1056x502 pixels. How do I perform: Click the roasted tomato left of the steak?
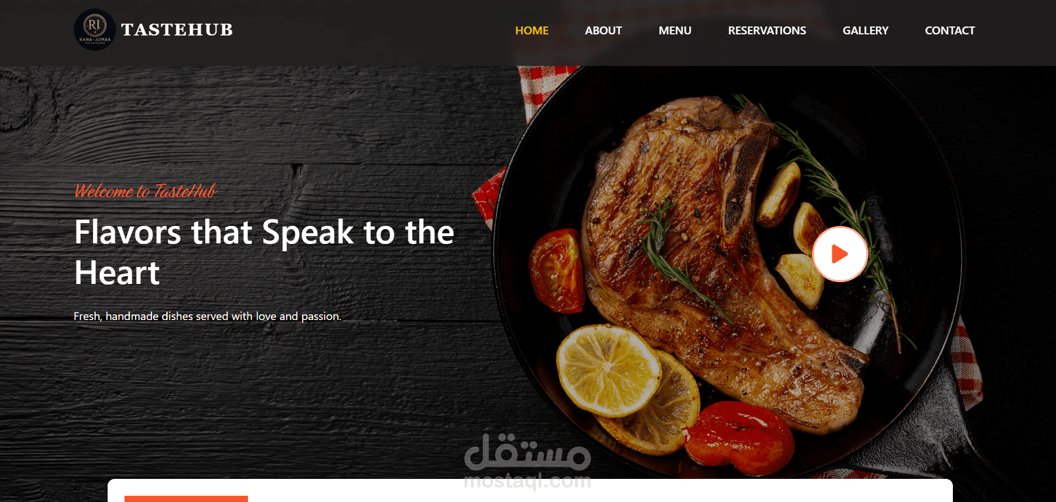pos(557,270)
